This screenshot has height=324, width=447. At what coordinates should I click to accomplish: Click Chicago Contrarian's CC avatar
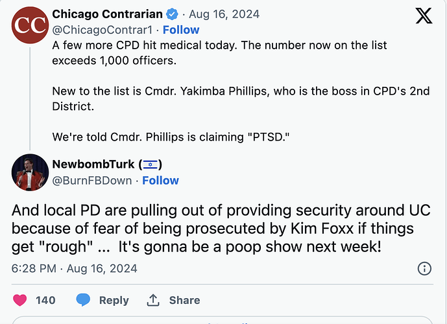coord(30,25)
